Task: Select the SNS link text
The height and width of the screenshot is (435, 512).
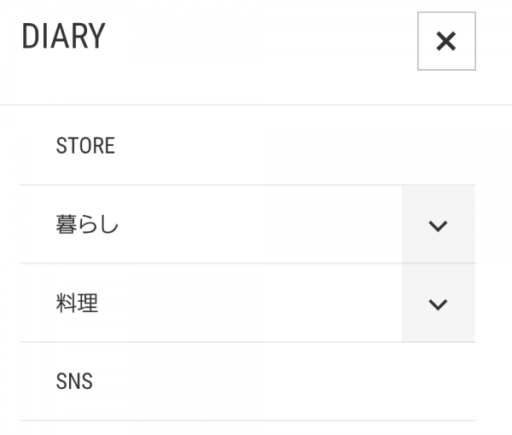Action: click(x=74, y=381)
